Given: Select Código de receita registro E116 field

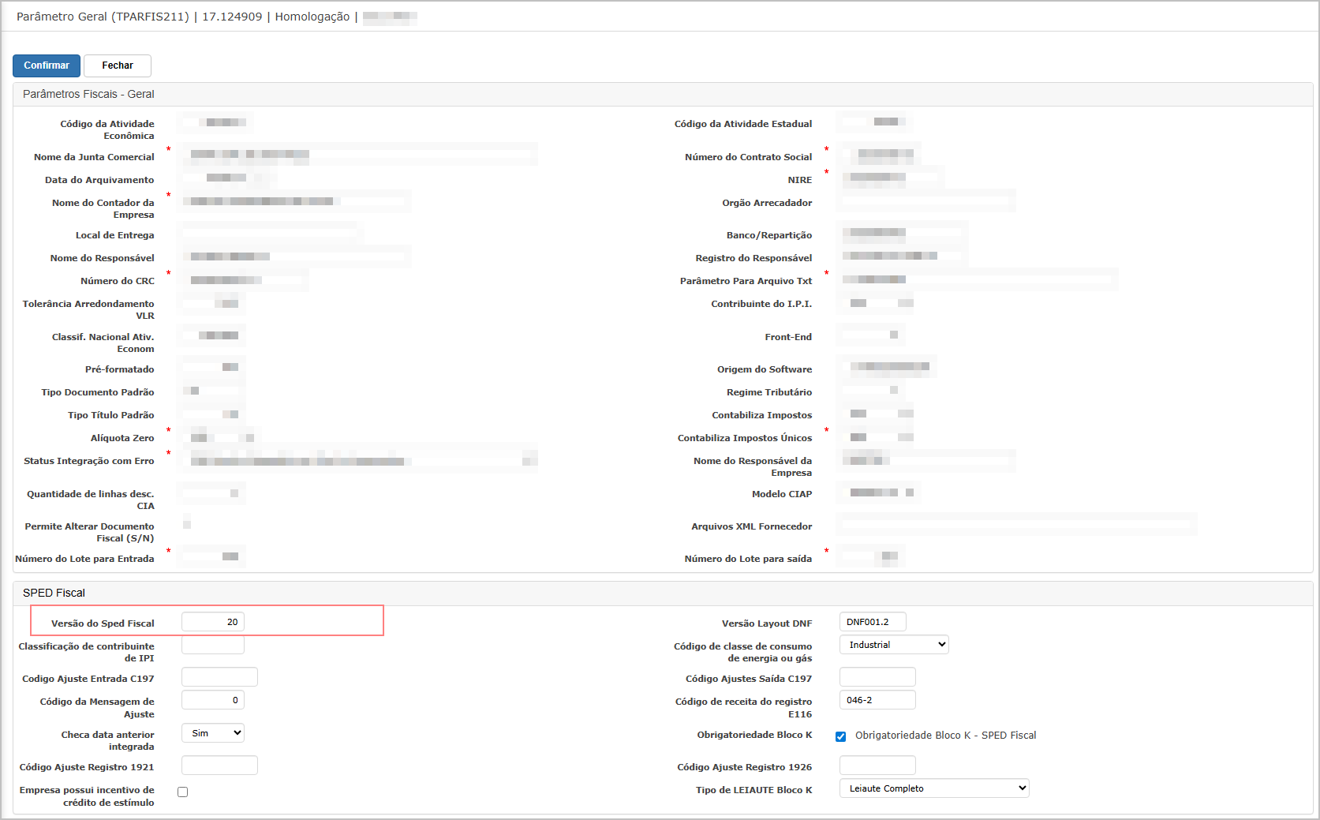Looking at the screenshot, I should 877,700.
